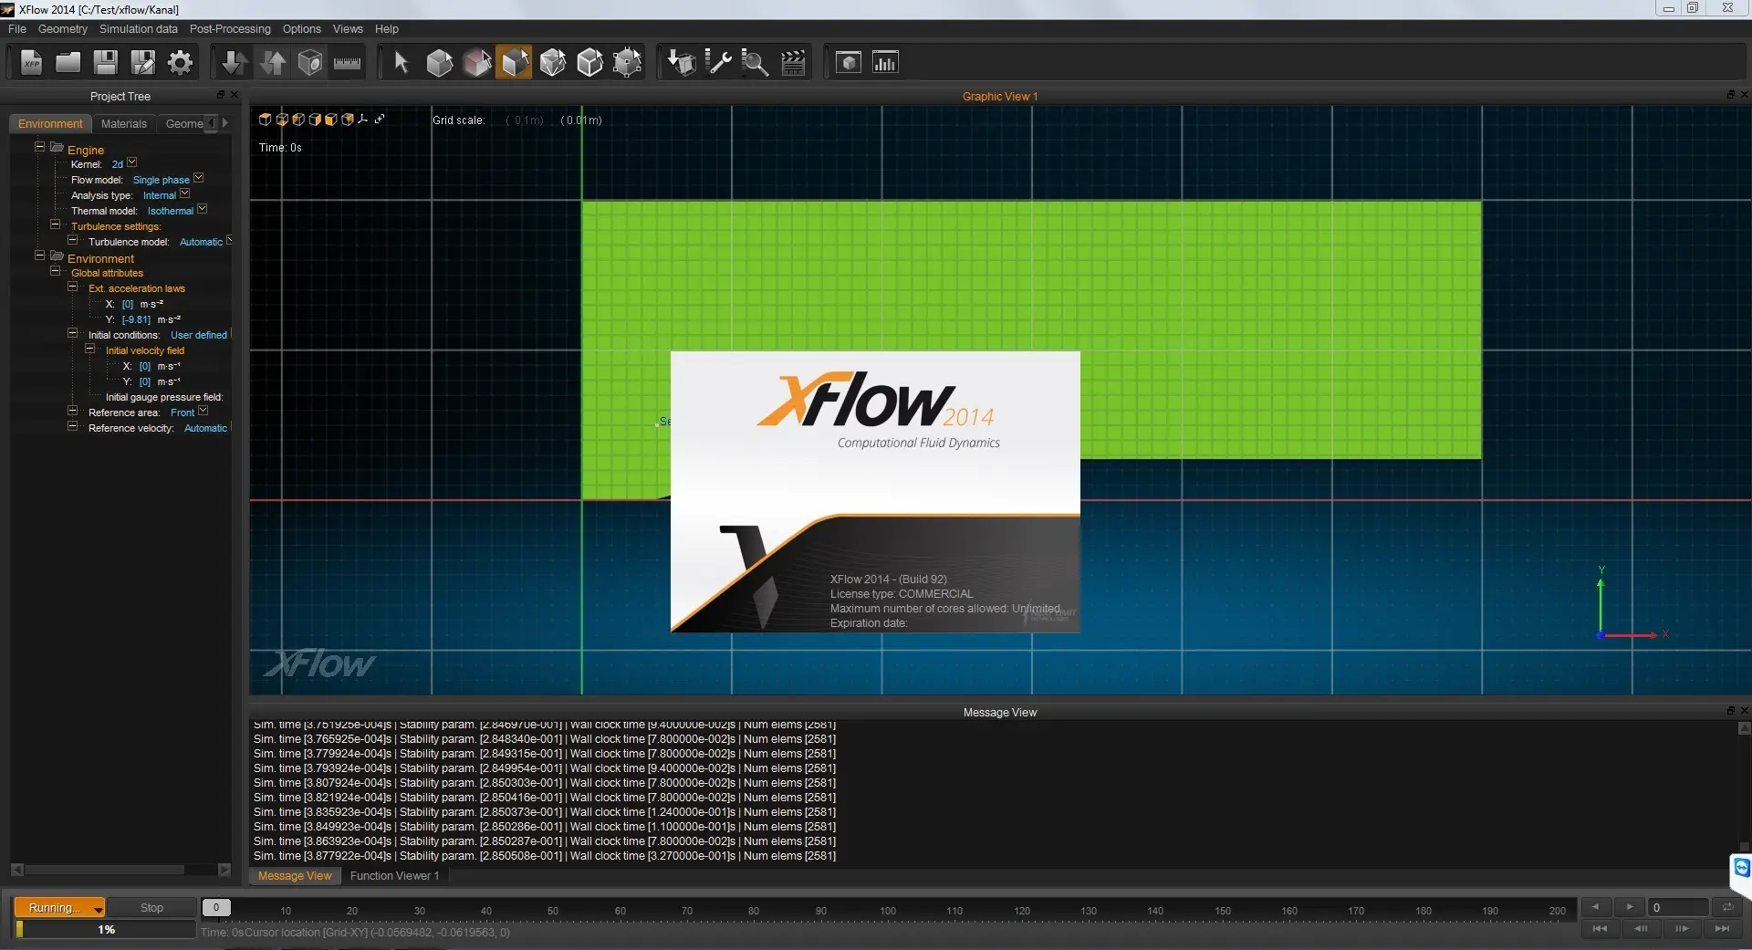Open preferences gear icon in toolbar

point(181,63)
